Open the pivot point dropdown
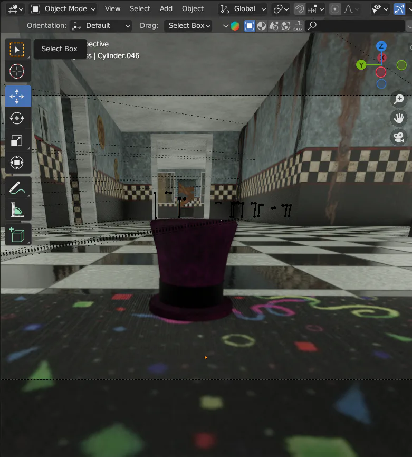This screenshot has height=457, width=412. point(281,9)
